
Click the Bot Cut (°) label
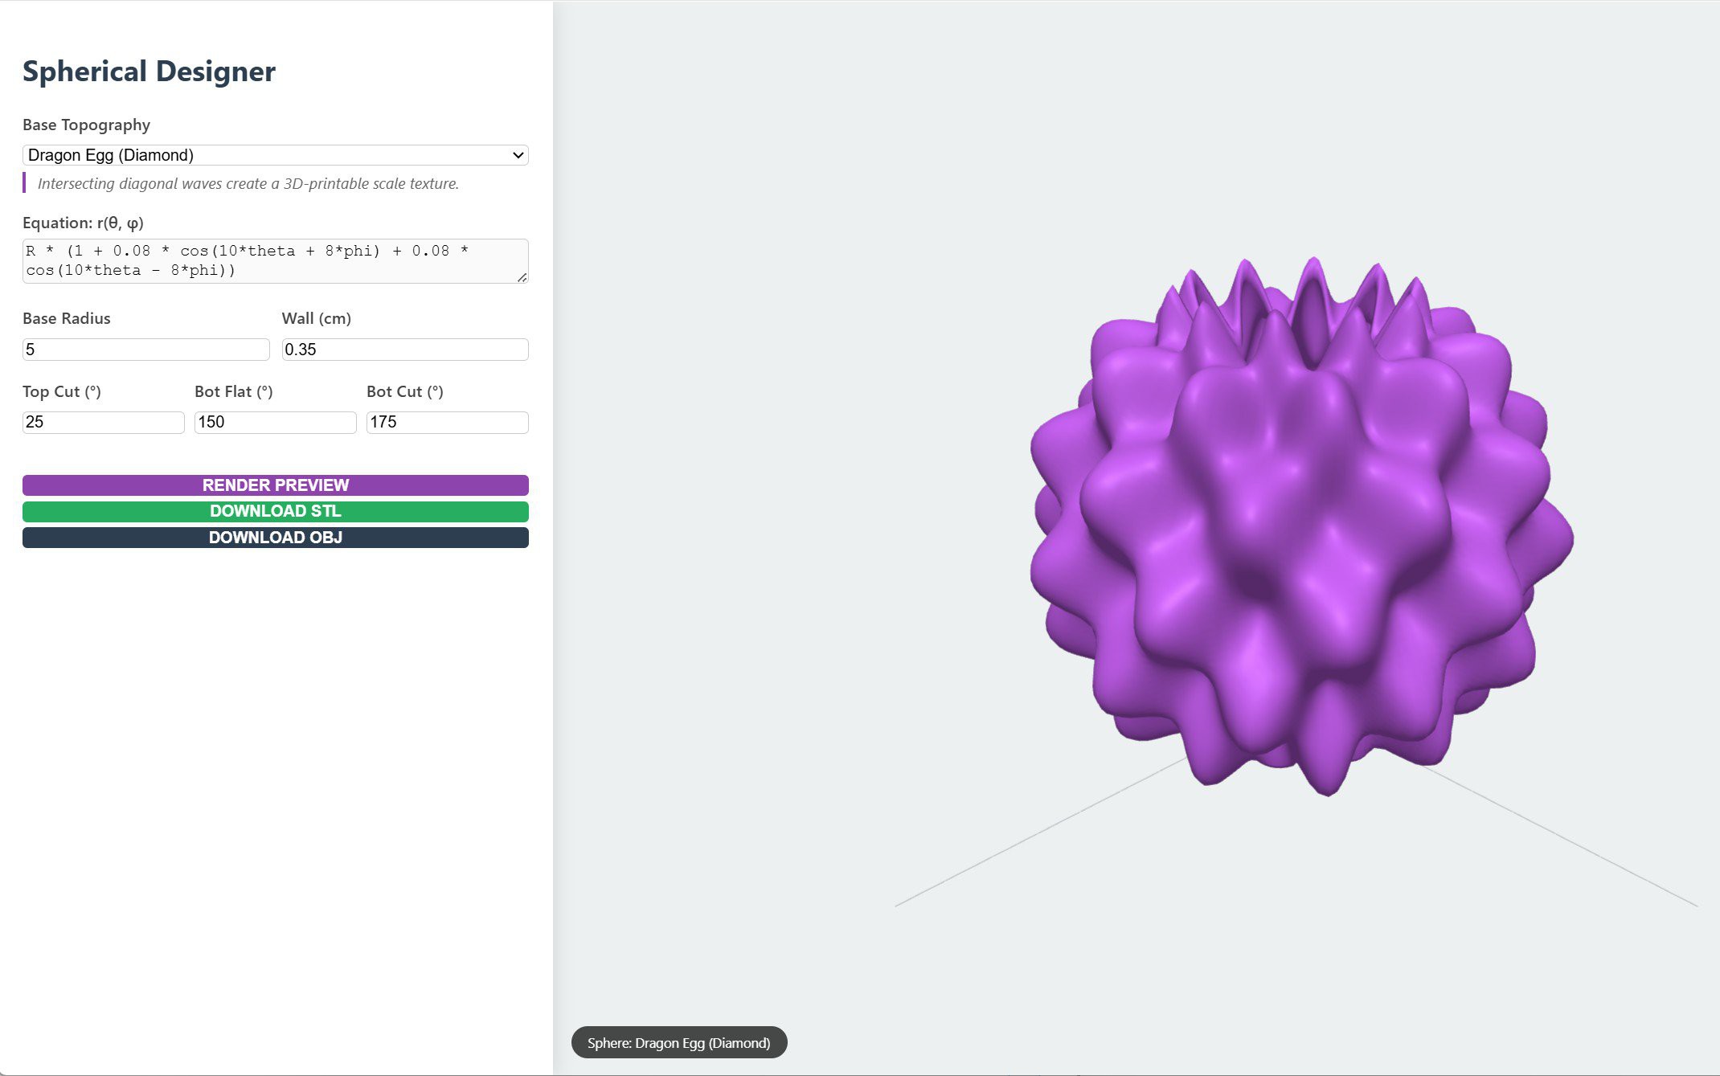404,392
